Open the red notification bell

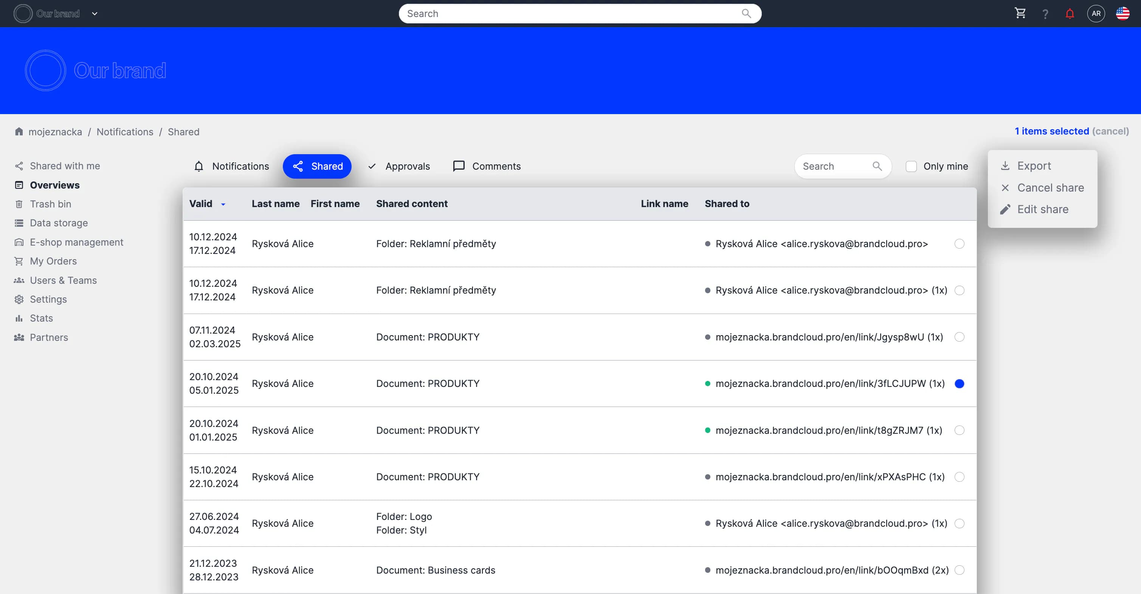pos(1070,14)
